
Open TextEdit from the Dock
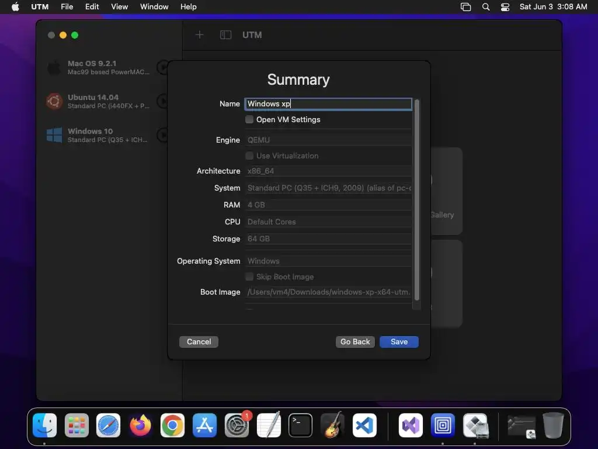click(x=269, y=425)
